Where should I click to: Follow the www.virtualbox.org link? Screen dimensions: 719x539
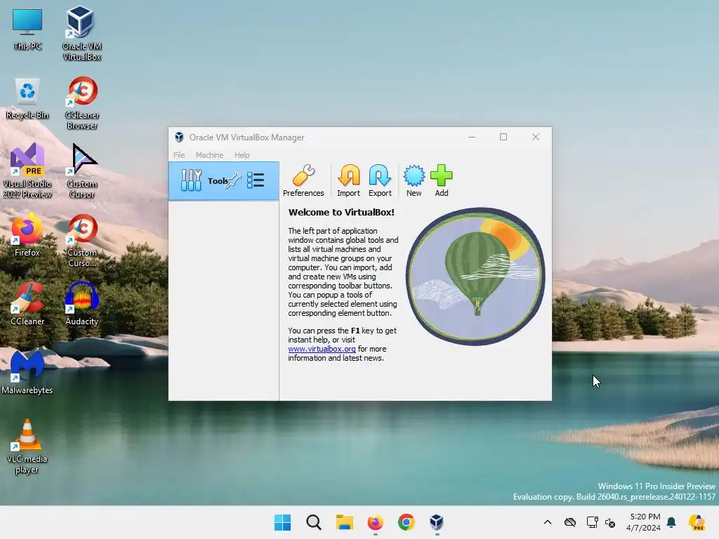tap(322, 349)
